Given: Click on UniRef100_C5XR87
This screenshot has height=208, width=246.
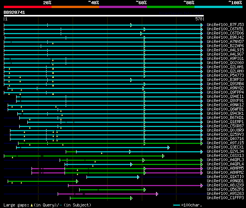Looking at the screenshot, I should pyautogui.click(x=225, y=126).
